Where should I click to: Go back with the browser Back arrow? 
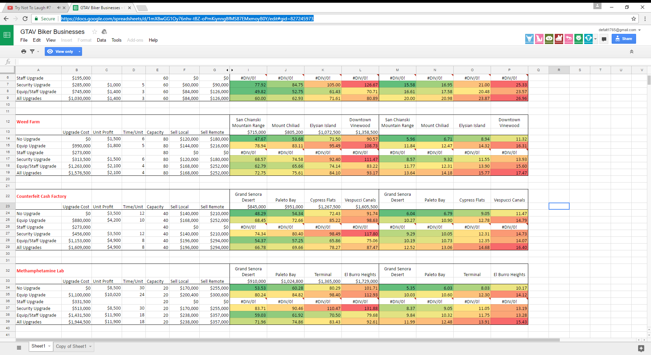click(6, 19)
